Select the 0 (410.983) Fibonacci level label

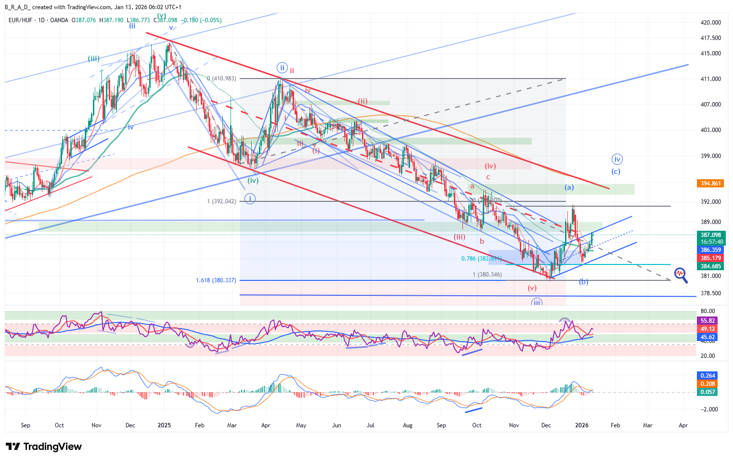221,79
